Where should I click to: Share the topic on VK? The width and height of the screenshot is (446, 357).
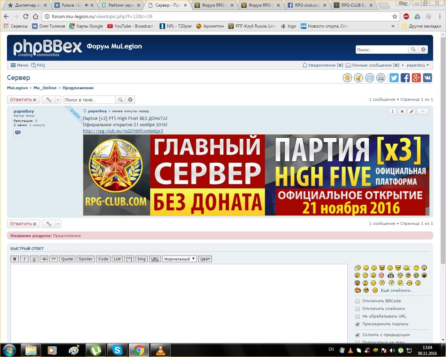pos(428,78)
